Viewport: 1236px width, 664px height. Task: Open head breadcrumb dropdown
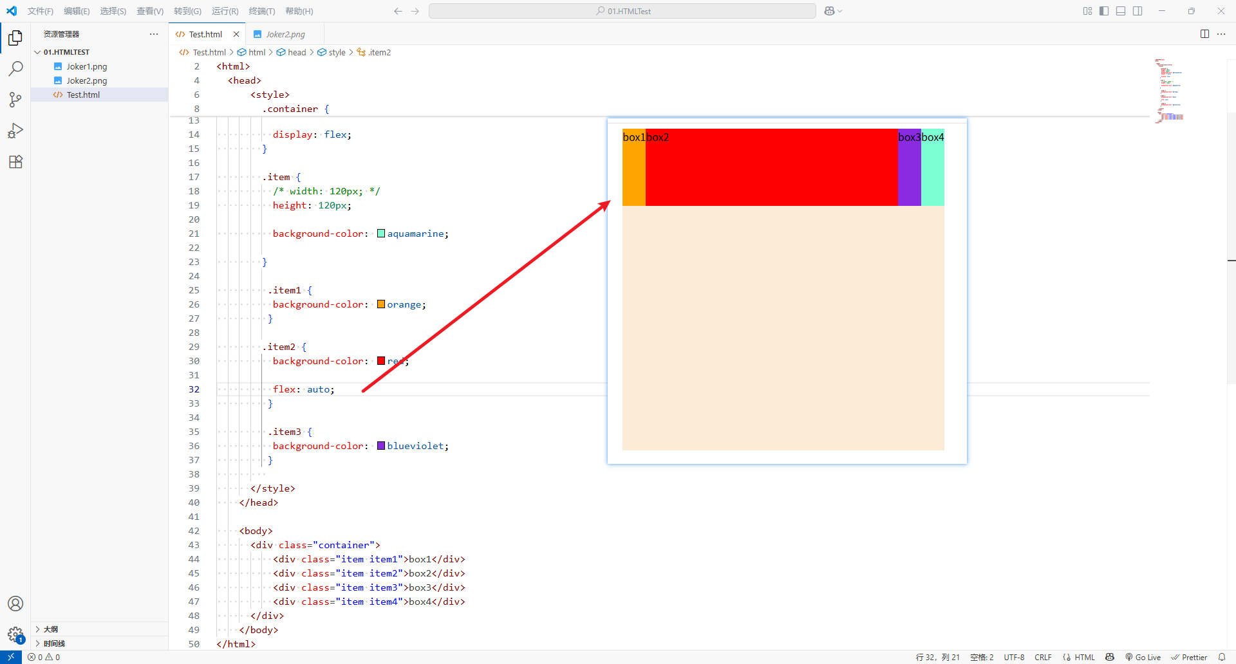[x=292, y=52]
